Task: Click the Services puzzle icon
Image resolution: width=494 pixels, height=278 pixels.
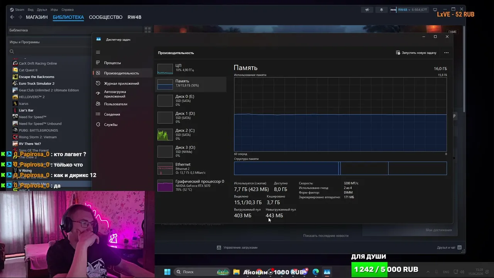Action: (98, 125)
